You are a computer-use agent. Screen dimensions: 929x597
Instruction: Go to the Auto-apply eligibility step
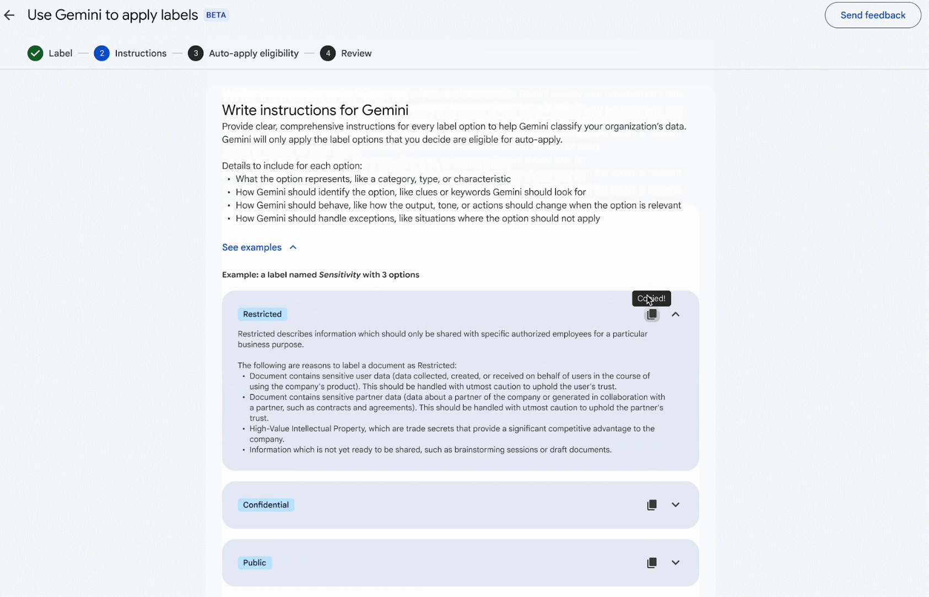253,53
